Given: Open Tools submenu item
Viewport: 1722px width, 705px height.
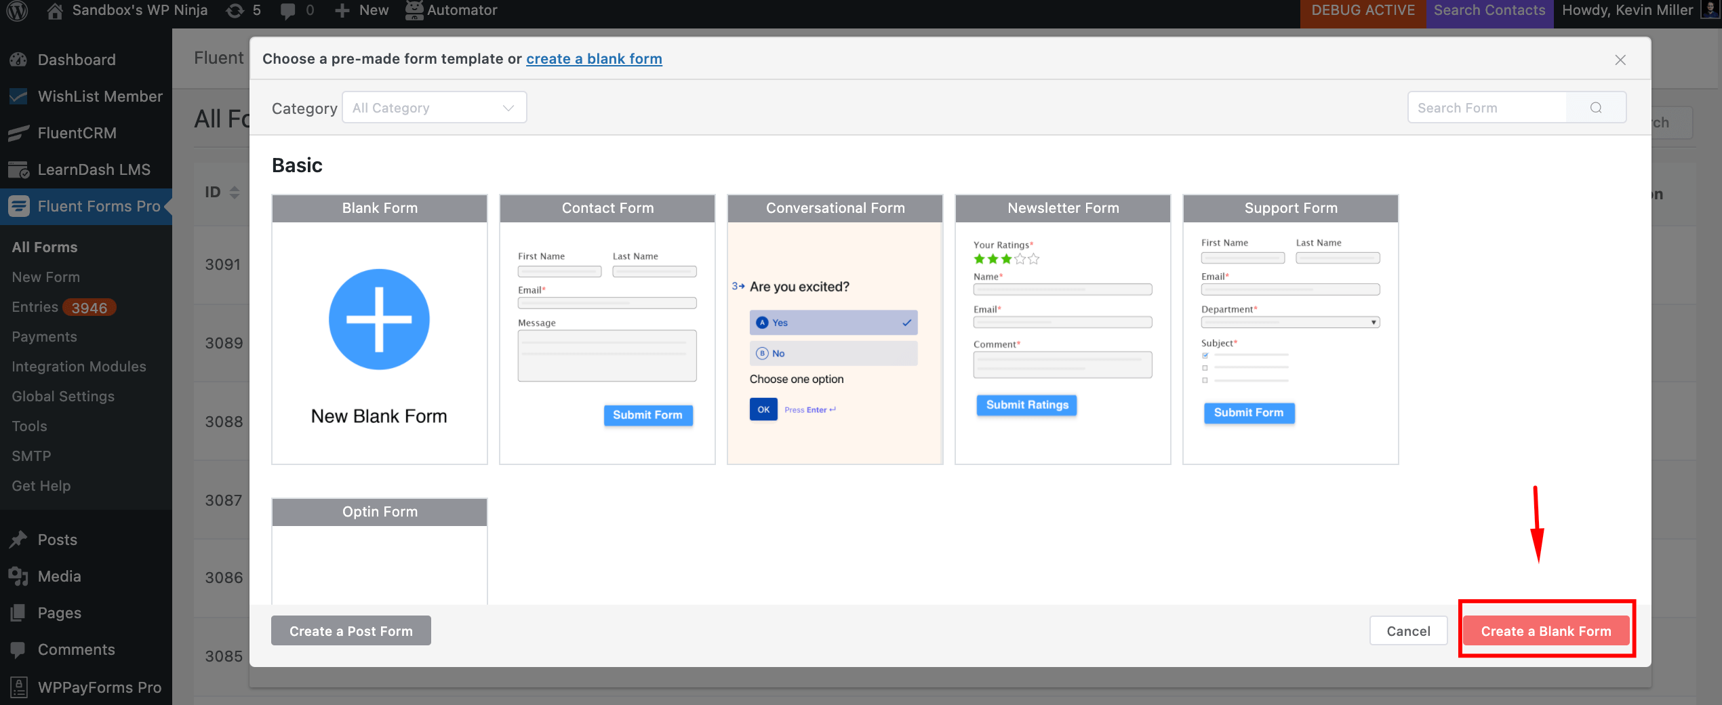Looking at the screenshot, I should (29, 426).
